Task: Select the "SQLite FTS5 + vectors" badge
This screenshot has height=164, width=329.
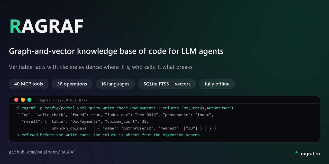Action: pos(167,84)
